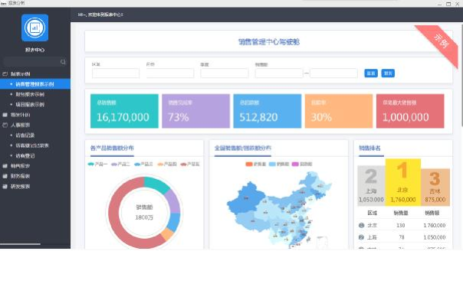Viewport: 463px width, 287px height.
Task: Click the rank icon beside 北京 table row
Action: pyautogui.click(x=361, y=226)
